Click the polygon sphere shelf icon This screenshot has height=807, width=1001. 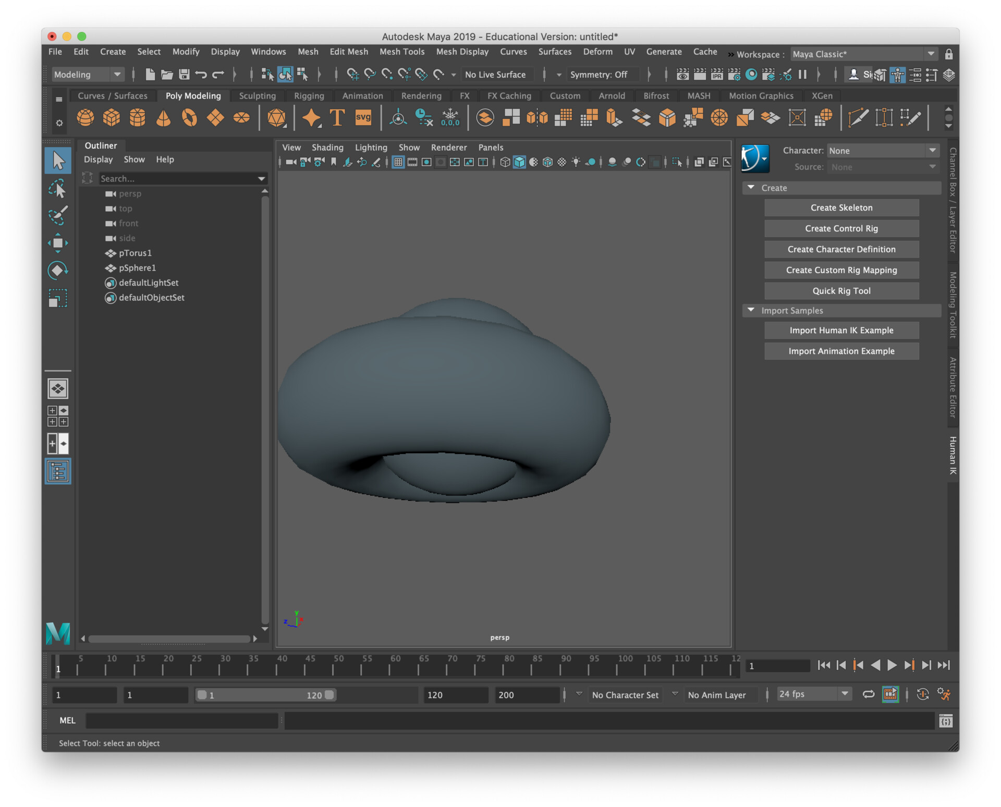86,118
